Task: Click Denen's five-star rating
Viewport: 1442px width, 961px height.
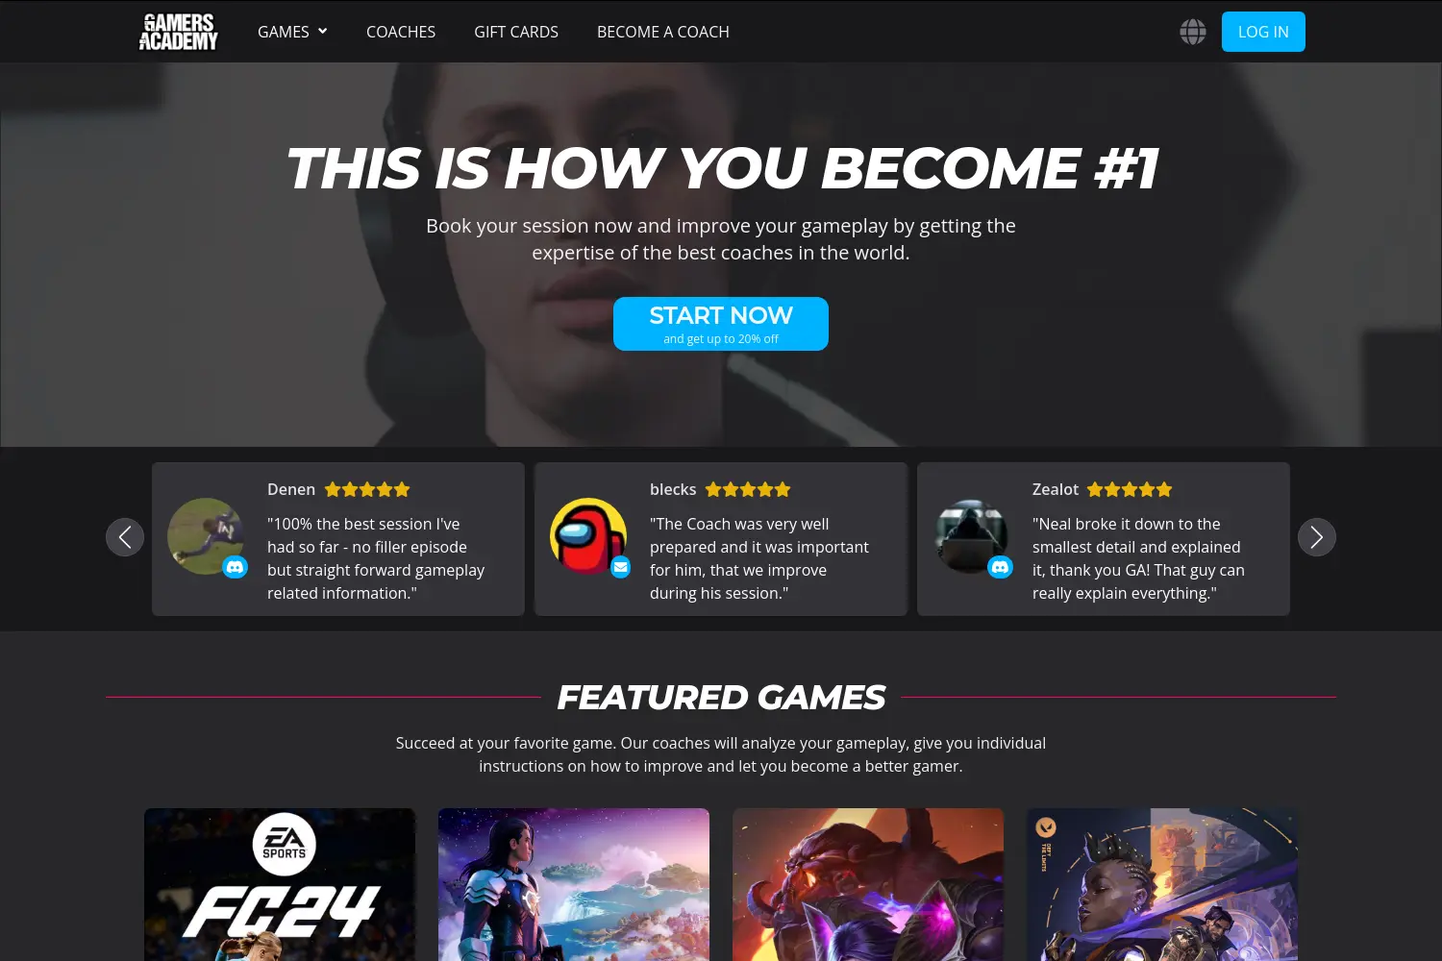Action: tap(367, 489)
